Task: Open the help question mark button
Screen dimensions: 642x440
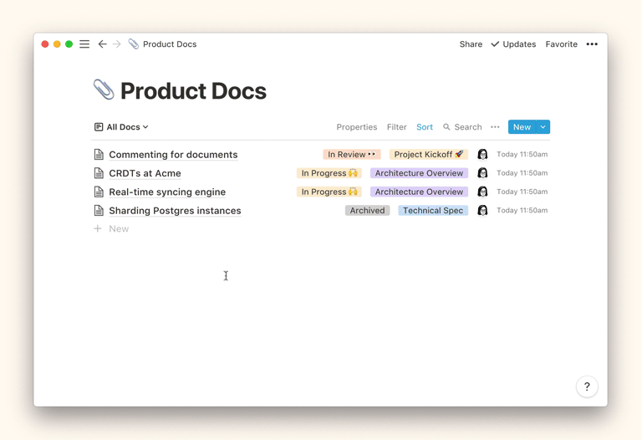Action: [587, 386]
